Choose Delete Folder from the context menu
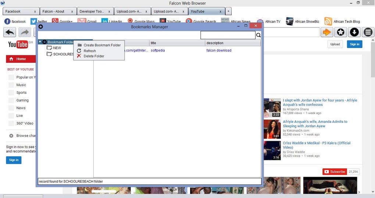375x198 pixels. pyautogui.click(x=99, y=56)
